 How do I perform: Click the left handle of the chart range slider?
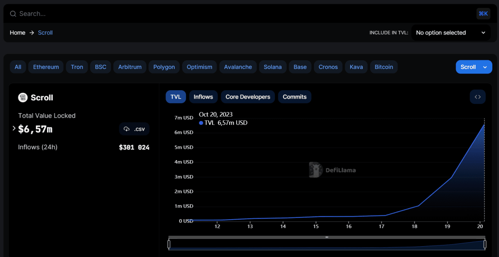pos(169,244)
